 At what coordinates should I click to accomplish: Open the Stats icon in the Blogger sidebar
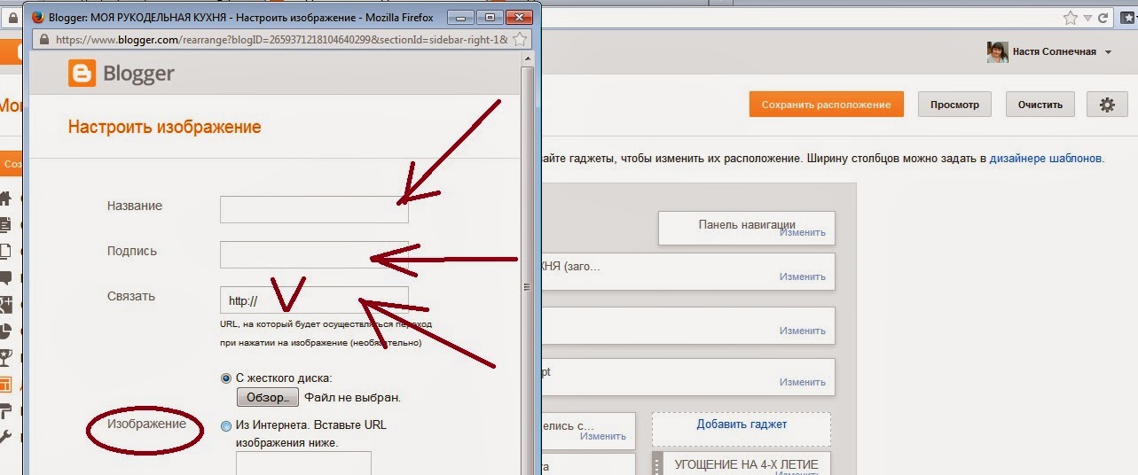[x=5, y=331]
